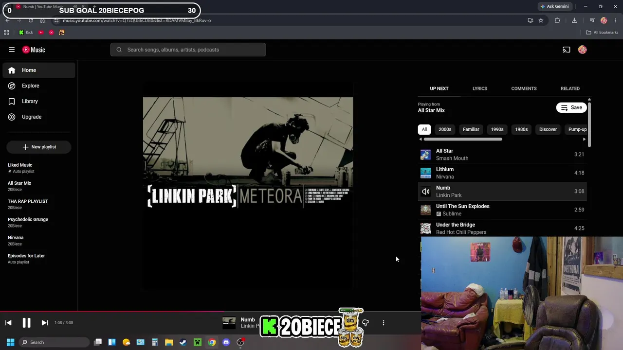623x350 pixels.
Task: Switch to the Lyrics tab
Action: tap(479, 88)
